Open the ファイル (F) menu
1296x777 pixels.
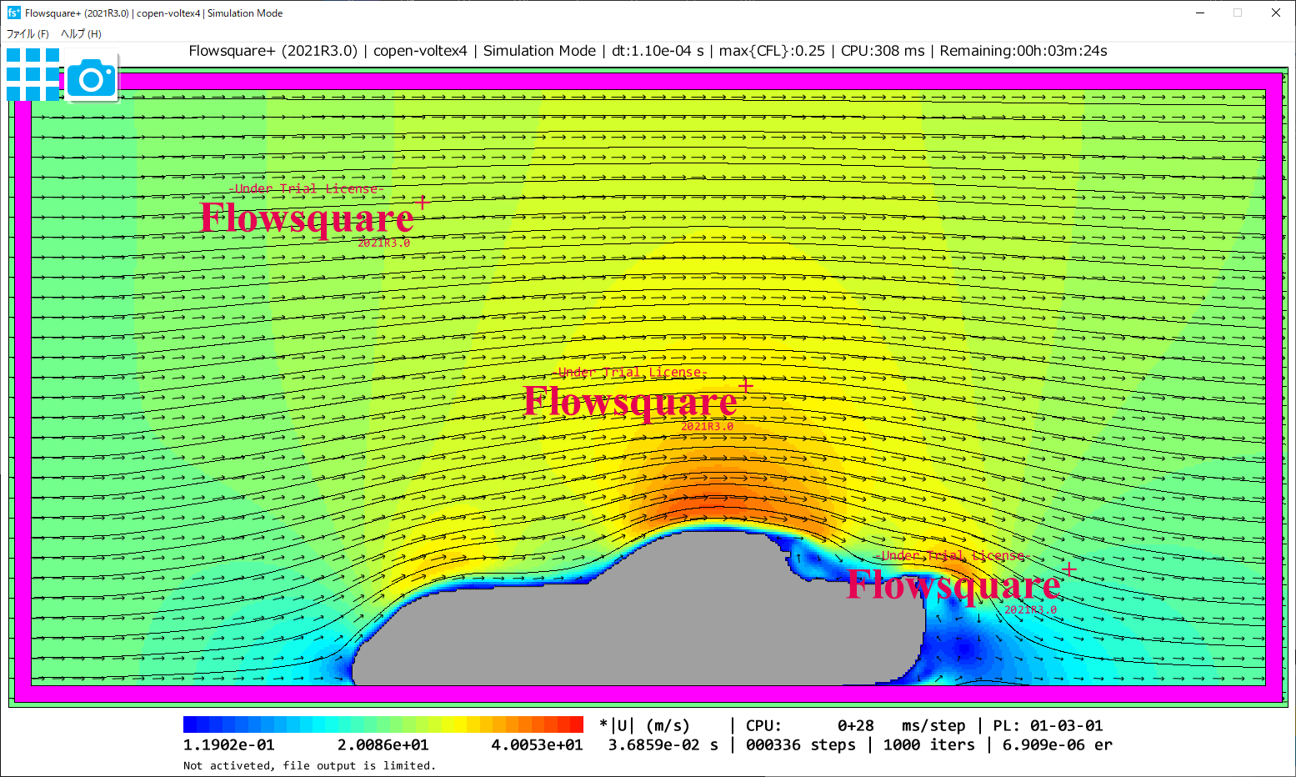[28, 34]
